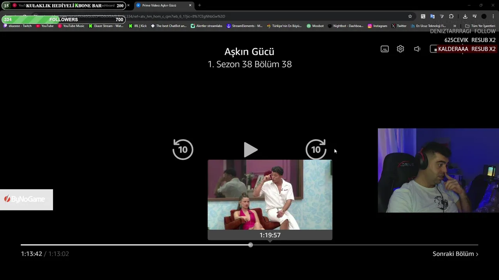Close the dashboard tab

(x=128, y=5)
